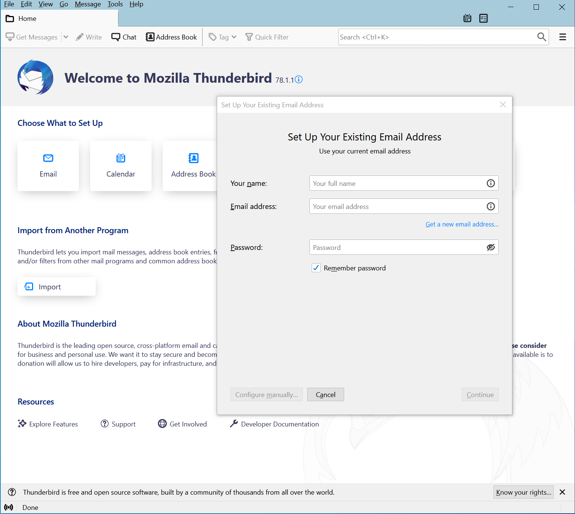This screenshot has height=514, width=575.
Task: Open the Tasks tab icon
Action: (483, 18)
